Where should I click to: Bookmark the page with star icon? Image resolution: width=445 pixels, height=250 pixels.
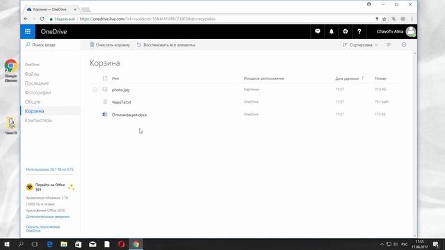tap(385, 19)
